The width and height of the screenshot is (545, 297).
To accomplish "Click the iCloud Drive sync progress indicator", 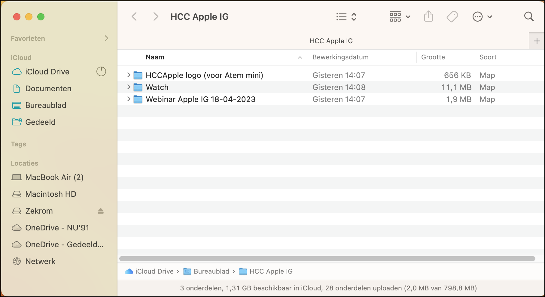I will click(x=101, y=71).
